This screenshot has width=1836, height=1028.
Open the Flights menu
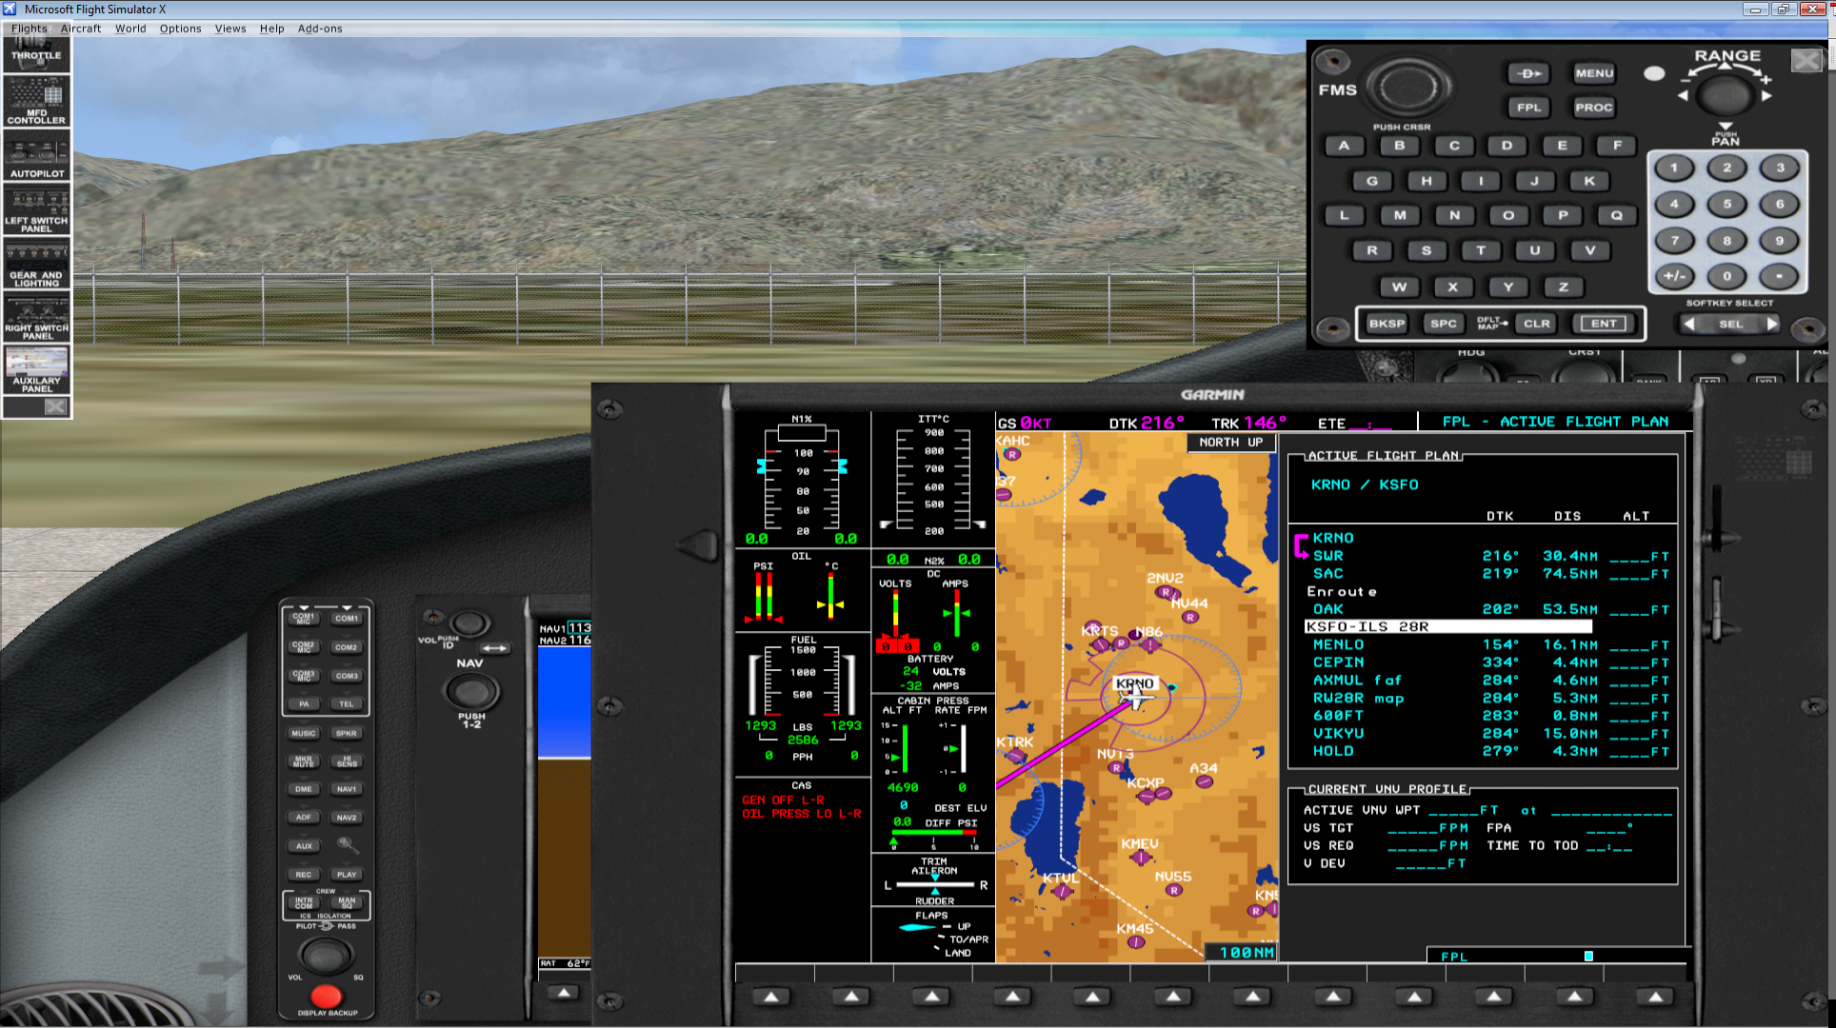(29, 29)
